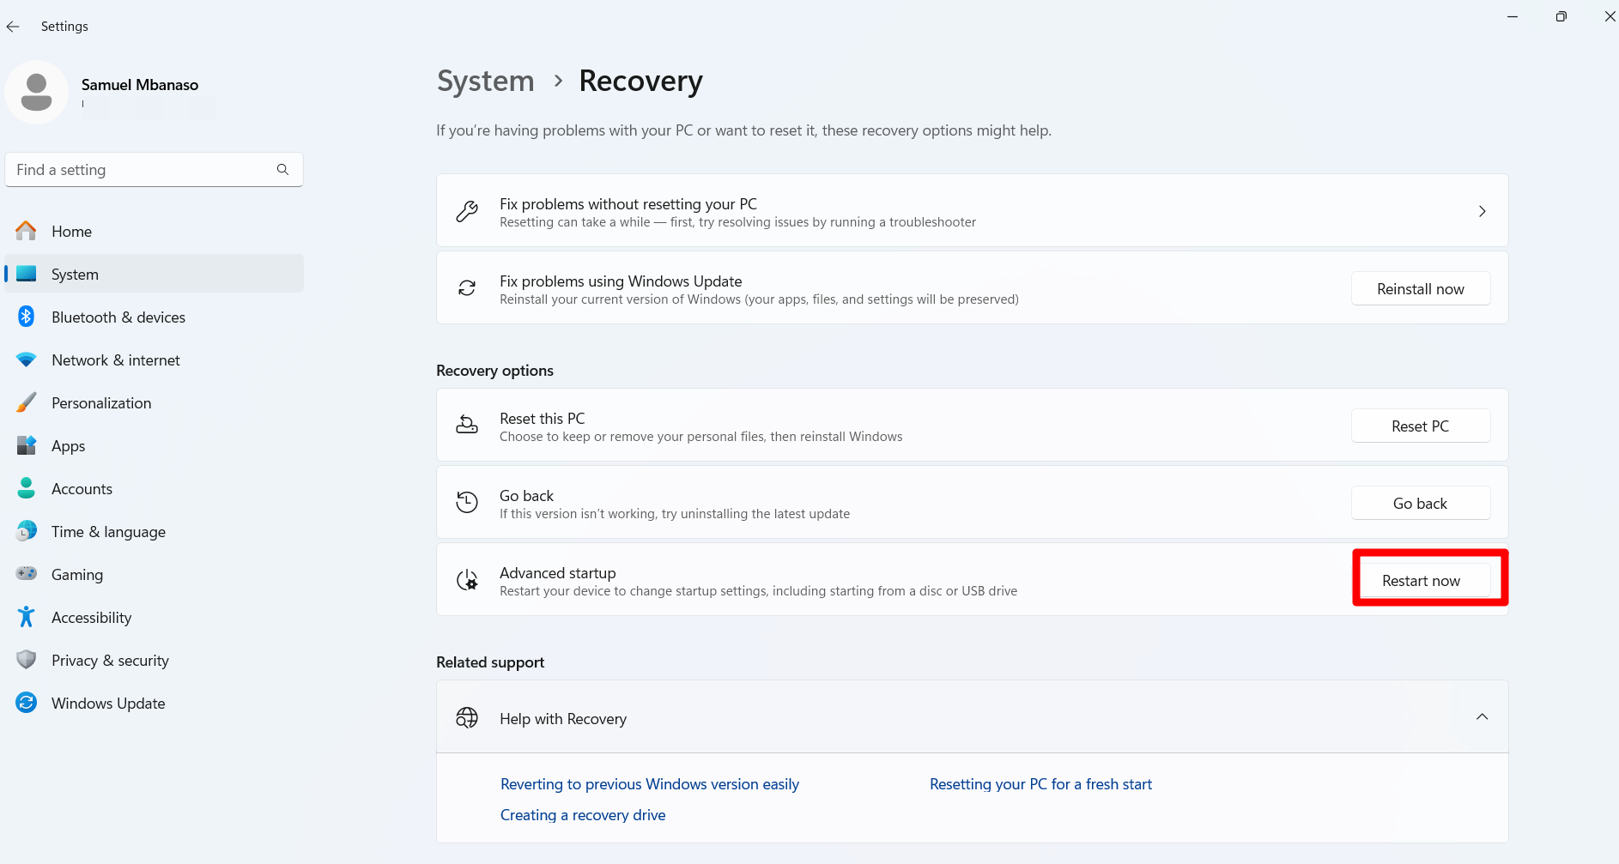1619x864 pixels.
Task: Open Network & internet settings icon
Action: pos(26,359)
